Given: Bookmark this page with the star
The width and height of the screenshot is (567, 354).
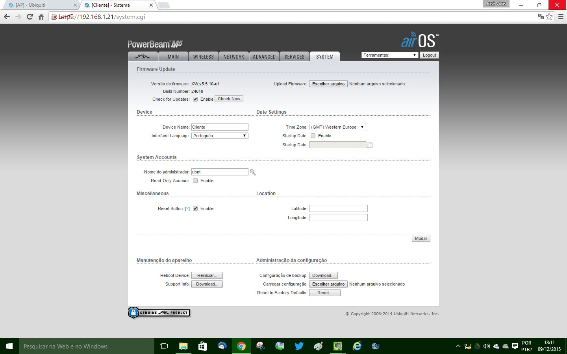Looking at the screenshot, I should click(x=549, y=17).
